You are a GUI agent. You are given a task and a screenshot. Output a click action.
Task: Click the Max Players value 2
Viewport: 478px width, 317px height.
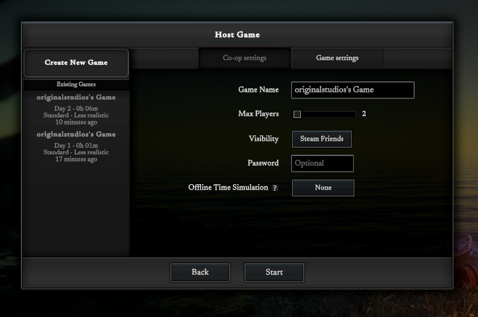tap(364, 114)
